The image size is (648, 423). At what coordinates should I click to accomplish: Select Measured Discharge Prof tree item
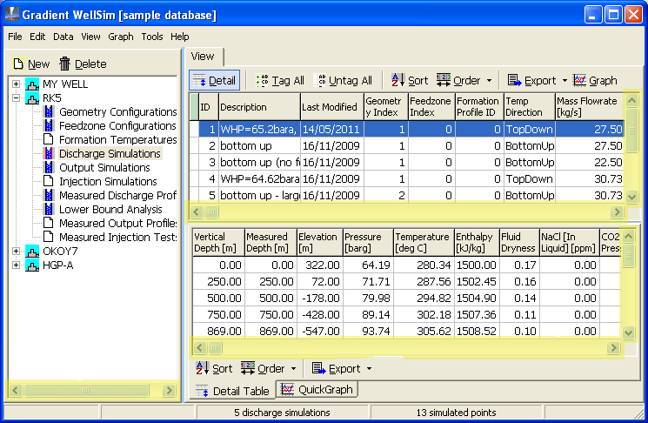pos(117,195)
